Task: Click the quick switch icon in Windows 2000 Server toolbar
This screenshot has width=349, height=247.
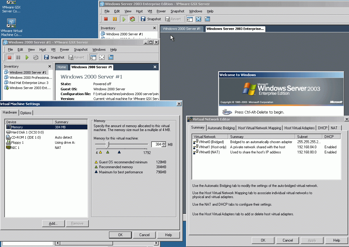Action: coord(111,57)
